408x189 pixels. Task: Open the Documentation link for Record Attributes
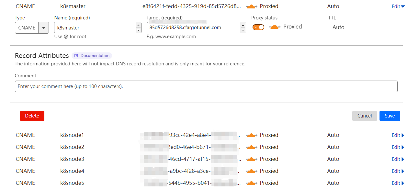click(96, 55)
